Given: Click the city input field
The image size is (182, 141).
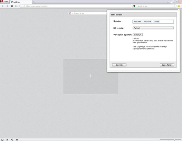Looking at the screenshot, I should (x=153, y=21).
